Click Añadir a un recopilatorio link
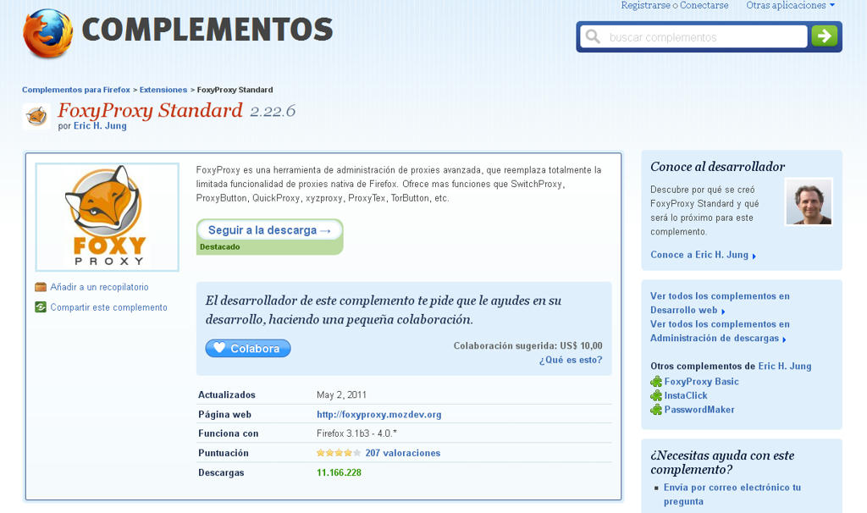Viewport: 867px width, 513px height. pyautogui.click(x=100, y=287)
